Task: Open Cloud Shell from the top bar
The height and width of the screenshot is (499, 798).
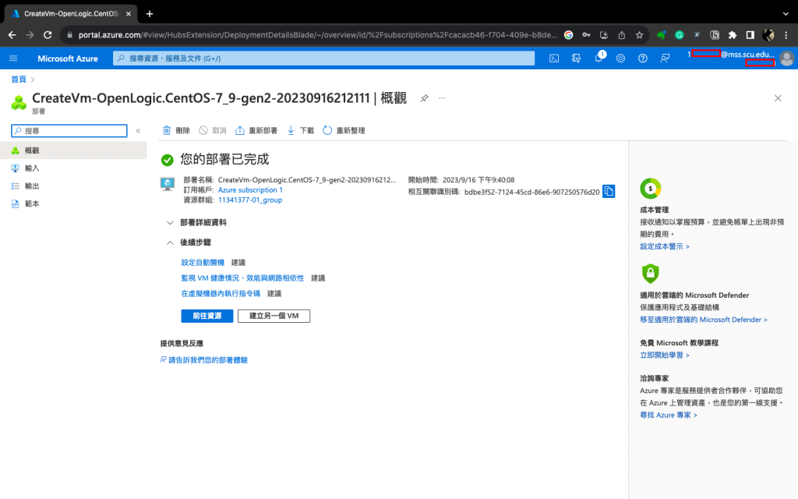Action: (x=554, y=58)
